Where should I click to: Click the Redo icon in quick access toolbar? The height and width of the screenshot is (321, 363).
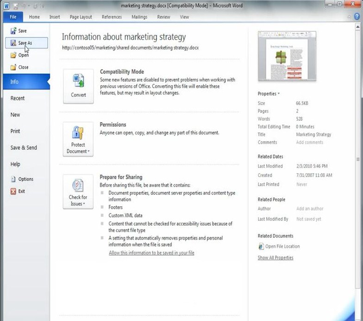tap(35, 6)
